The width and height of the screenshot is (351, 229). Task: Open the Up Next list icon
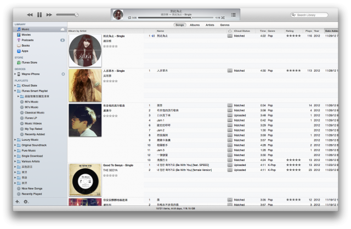click(233, 15)
